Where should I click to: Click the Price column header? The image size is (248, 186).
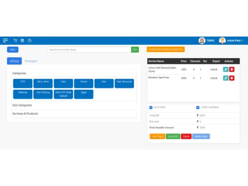click(184, 61)
